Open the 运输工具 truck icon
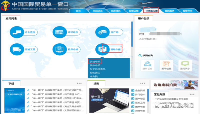 pyautogui.click(x=17, y=49)
